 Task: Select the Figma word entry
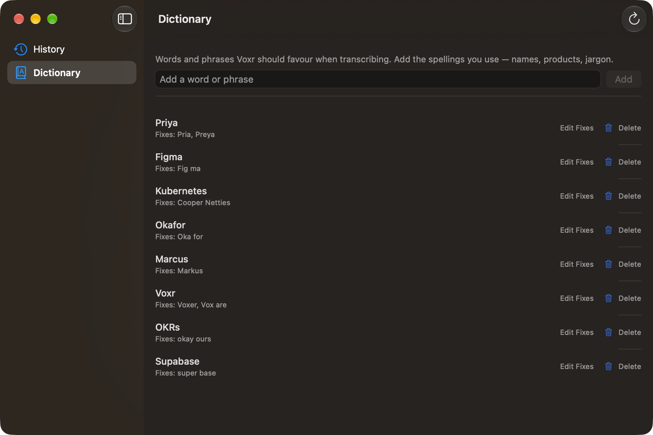coord(169,157)
